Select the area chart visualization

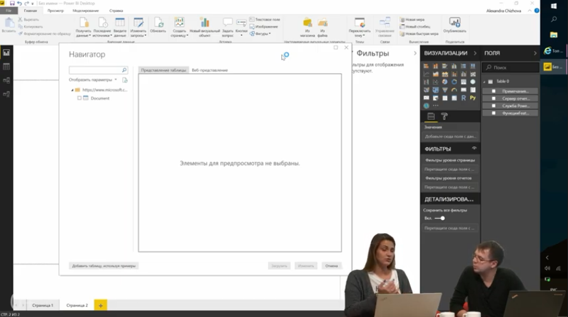(x=436, y=74)
